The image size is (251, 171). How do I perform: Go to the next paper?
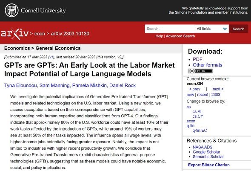218,89
